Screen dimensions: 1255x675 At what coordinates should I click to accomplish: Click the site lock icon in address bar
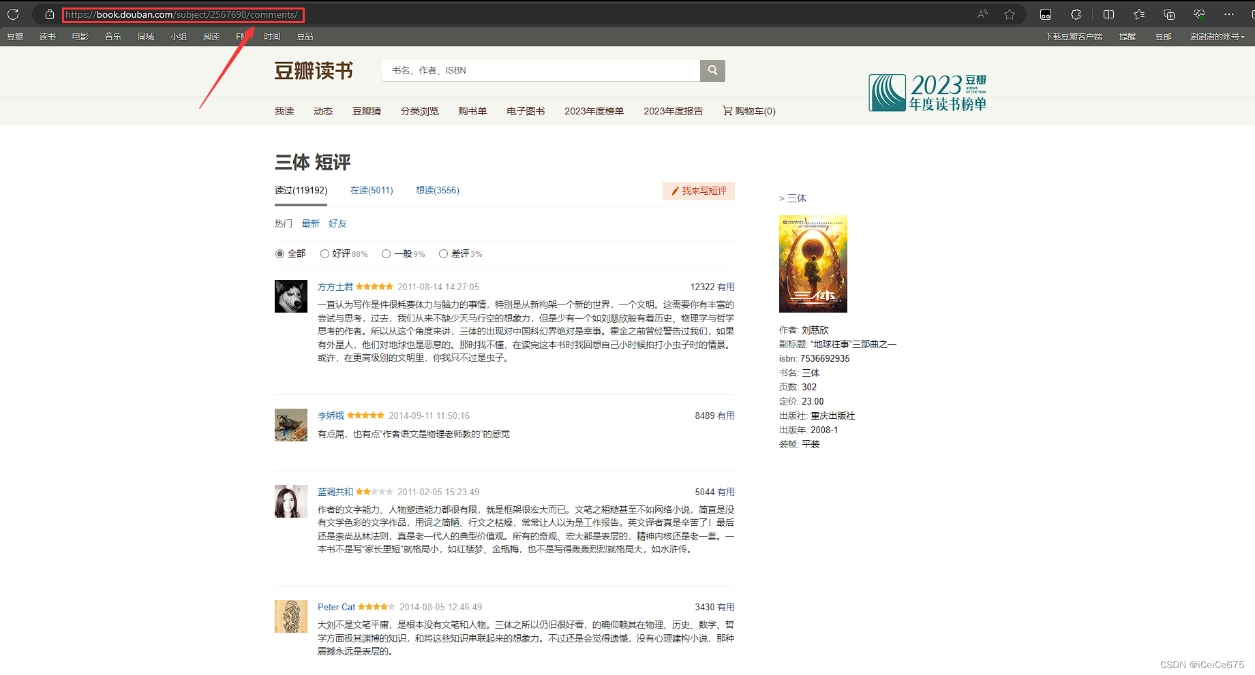point(49,14)
